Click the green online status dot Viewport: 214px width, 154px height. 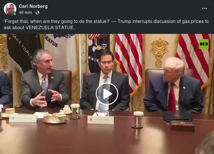click(14, 13)
